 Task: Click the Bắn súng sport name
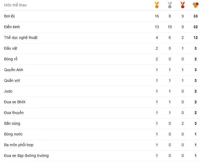(12, 123)
